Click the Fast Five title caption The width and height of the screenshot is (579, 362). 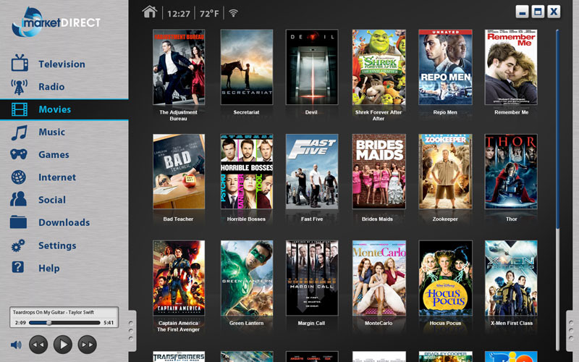click(x=312, y=219)
